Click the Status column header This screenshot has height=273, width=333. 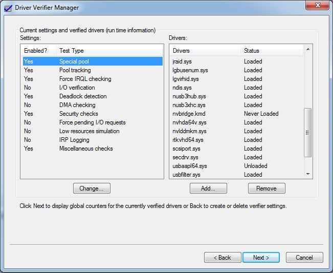coord(272,51)
